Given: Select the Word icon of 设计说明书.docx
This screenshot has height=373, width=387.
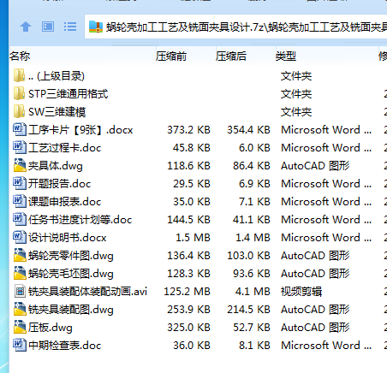Looking at the screenshot, I should [x=19, y=237].
